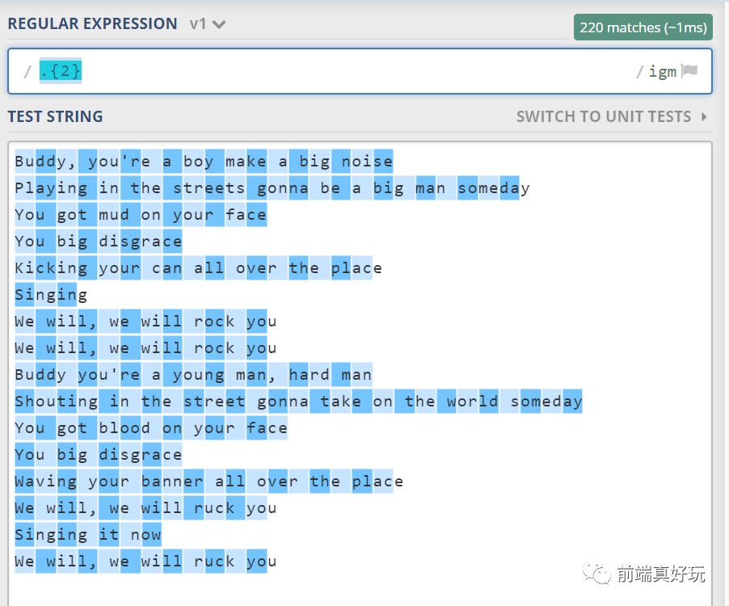Click the .{2} regex pattern text
729x606 pixels.
tap(61, 71)
